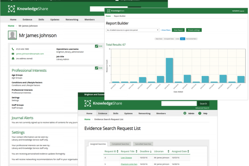
Task: Click the Edit pencil icon for contact details
Action: click(x=97, y=46)
